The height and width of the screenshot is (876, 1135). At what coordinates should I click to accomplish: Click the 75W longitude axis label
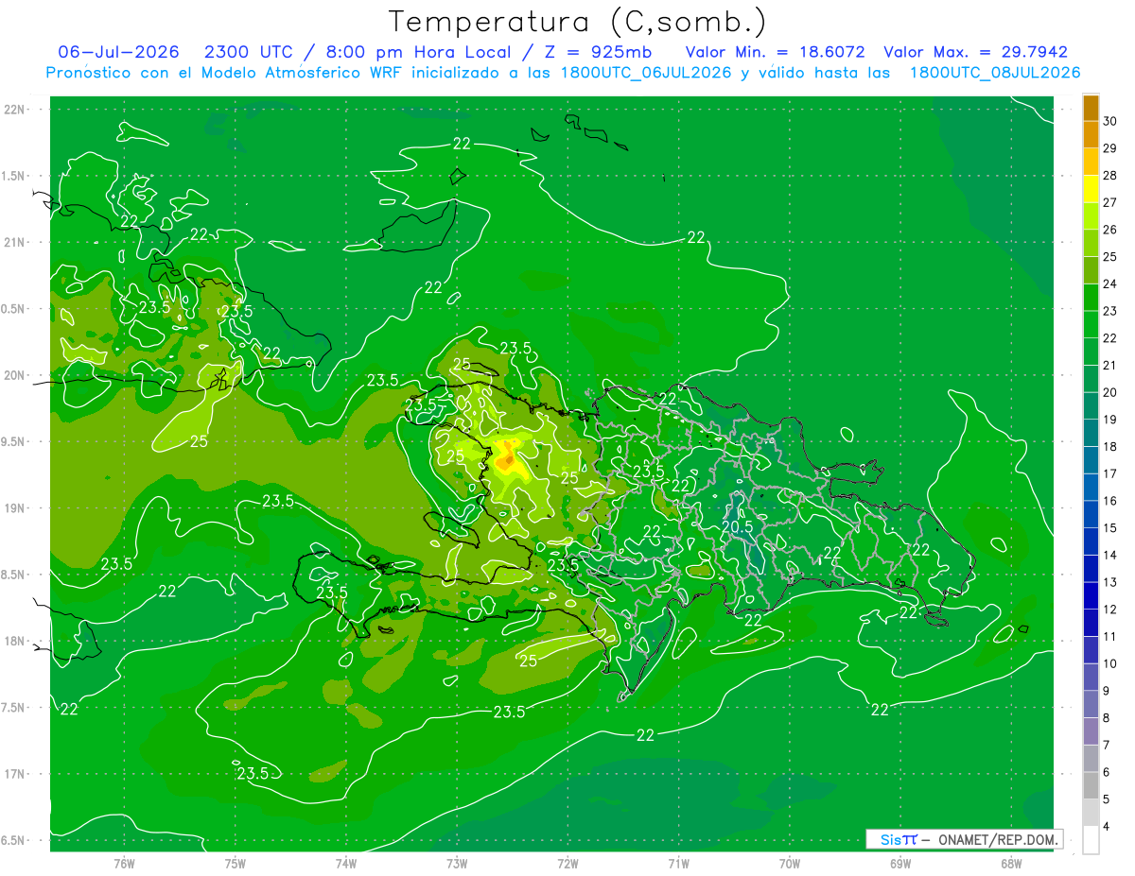[236, 864]
